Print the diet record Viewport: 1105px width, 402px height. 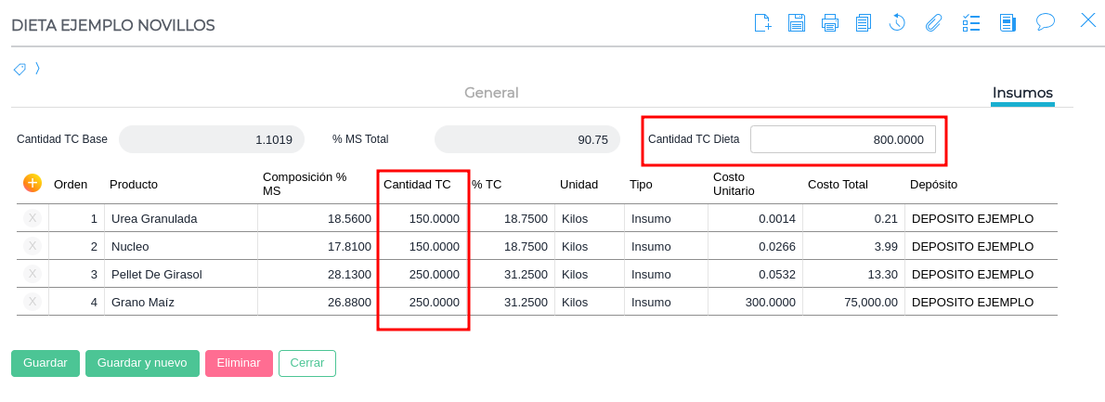point(830,22)
